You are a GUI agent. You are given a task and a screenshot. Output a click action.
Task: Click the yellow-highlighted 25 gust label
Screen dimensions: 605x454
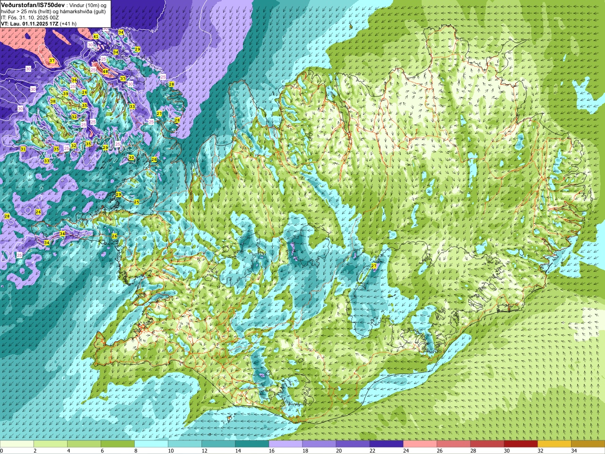coord(137,202)
